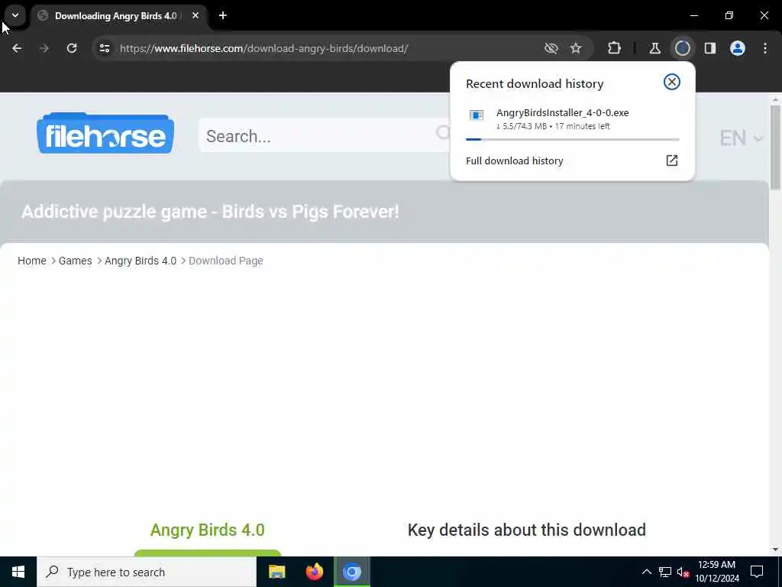This screenshot has height=587, width=782.
Task: Click the installer download progress bar
Action: [573, 140]
